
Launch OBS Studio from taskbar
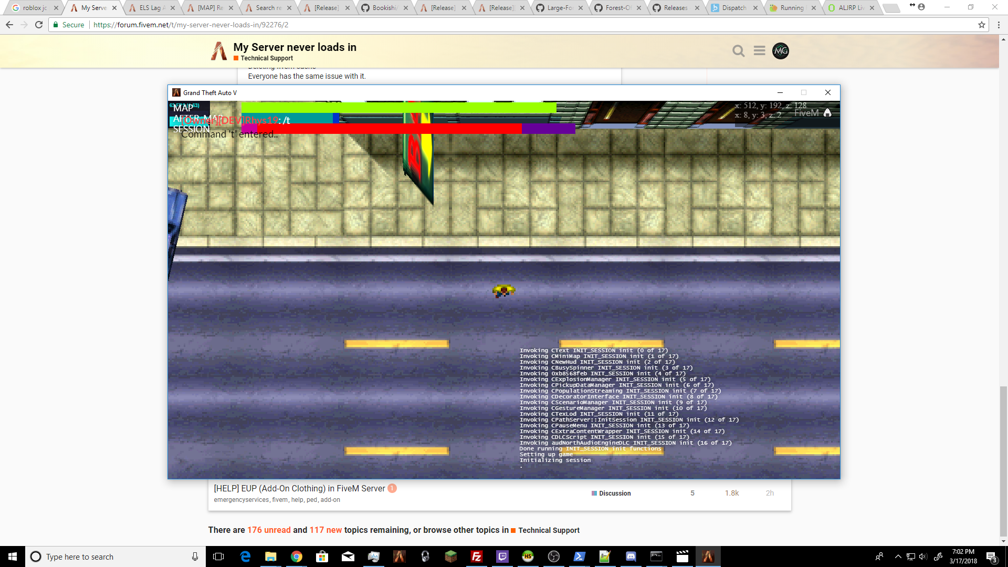point(553,556)
